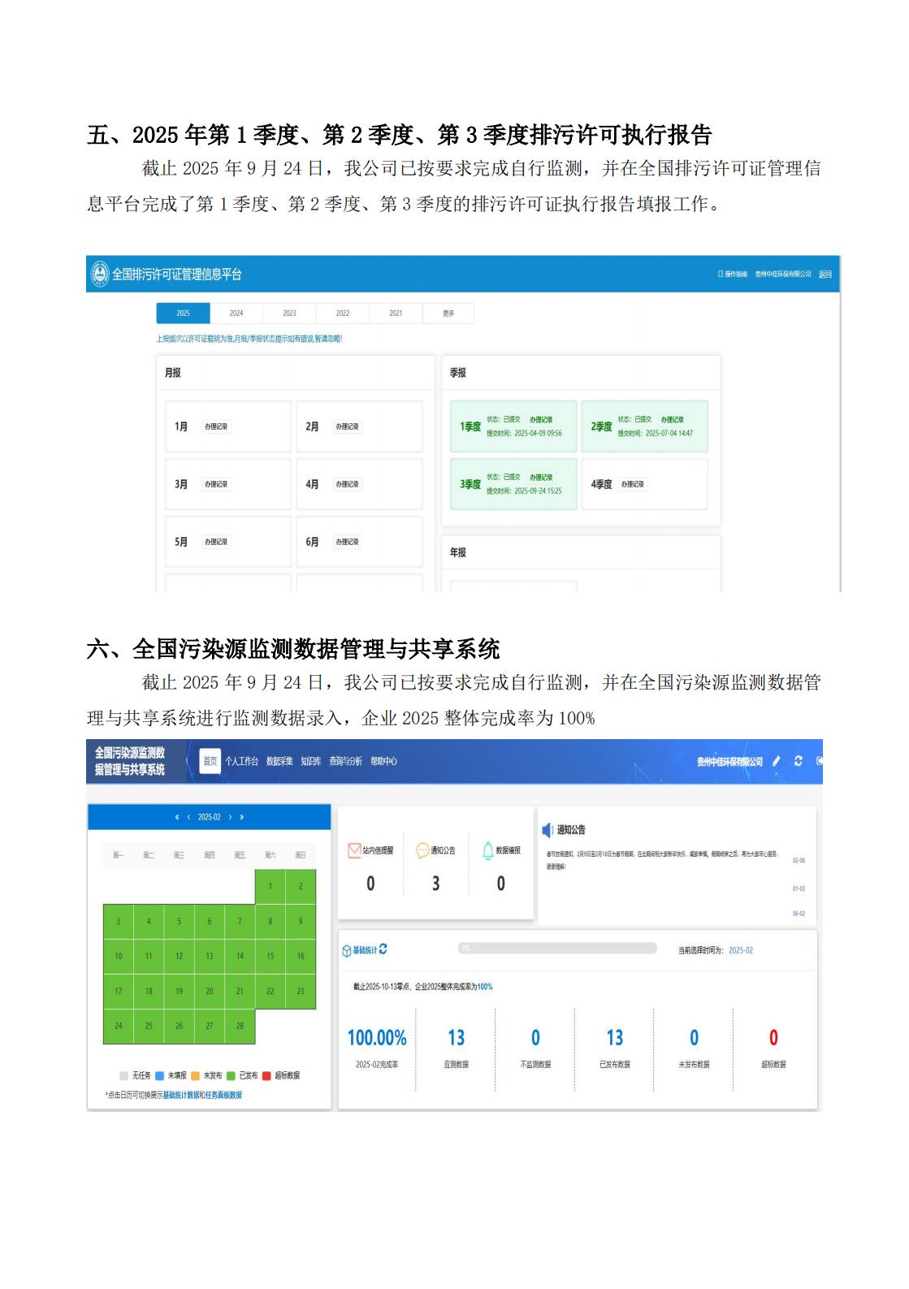Open 办理记录 for 4季度
The height and width of the screenshot is (1289, 909).
(x=632, y=484)
